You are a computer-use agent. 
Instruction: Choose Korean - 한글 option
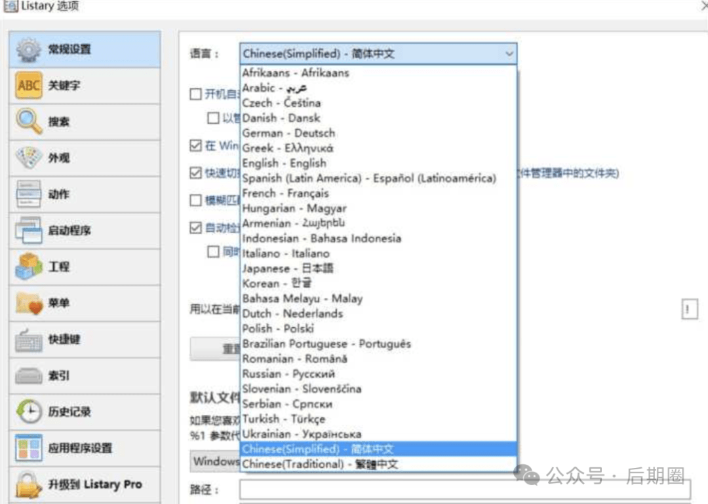point(378,283)
